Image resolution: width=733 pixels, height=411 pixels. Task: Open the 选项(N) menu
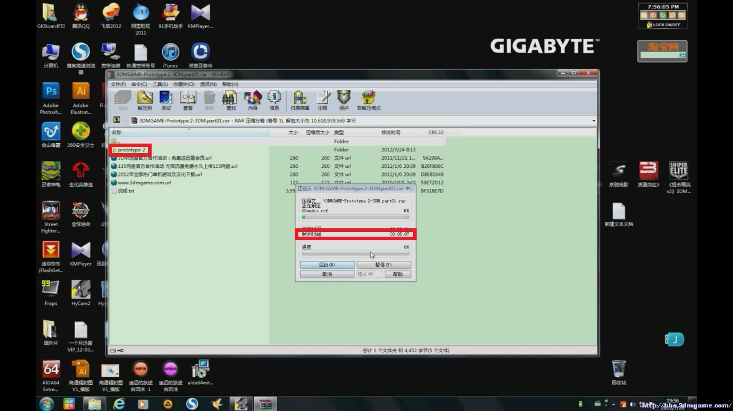208,84
